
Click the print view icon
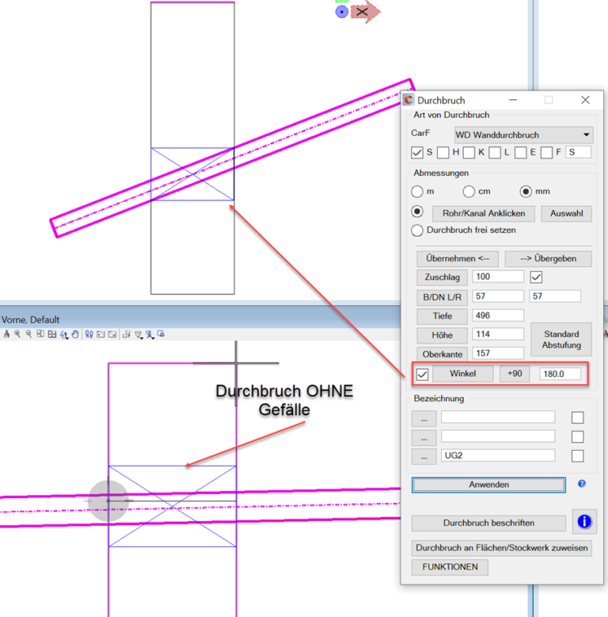[x=161, y=334]
